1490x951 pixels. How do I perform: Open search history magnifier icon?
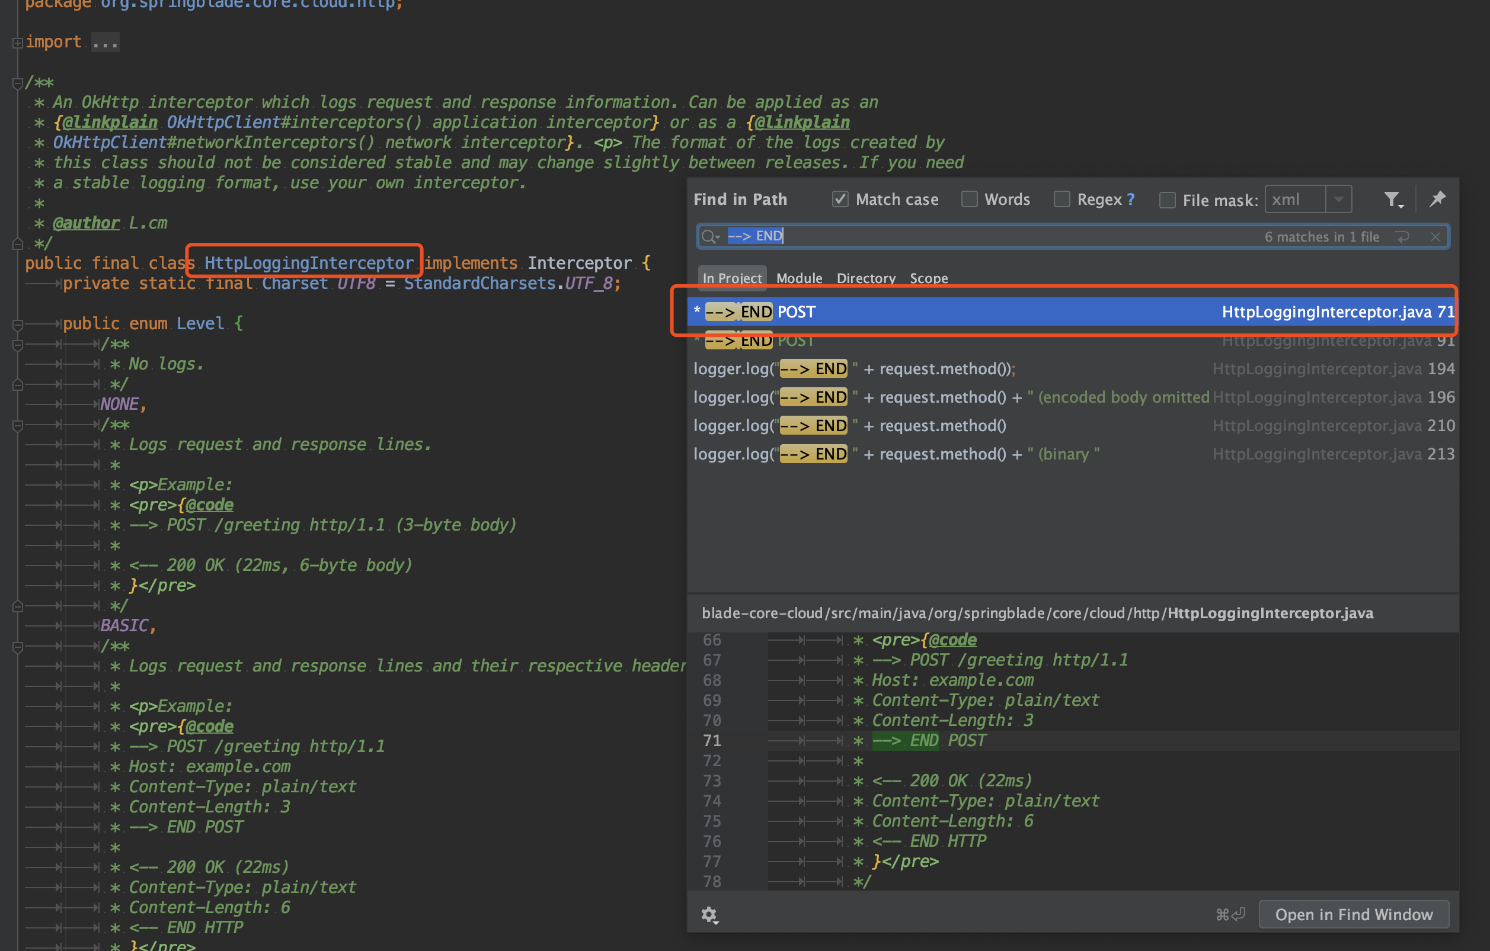click(x=711, y=236)
